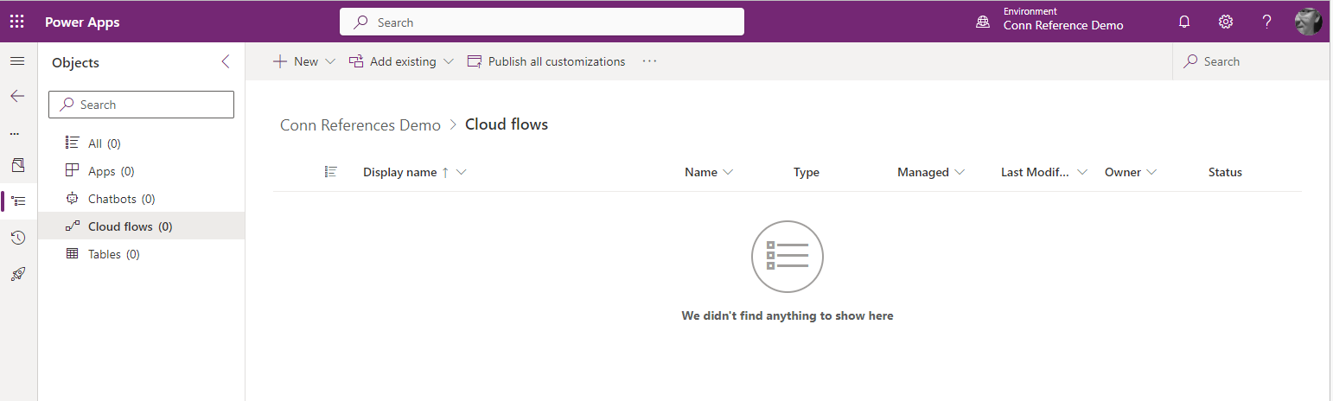
Task: Open the settings gear
Action: pyautogui.click(x=1225, y=22)
